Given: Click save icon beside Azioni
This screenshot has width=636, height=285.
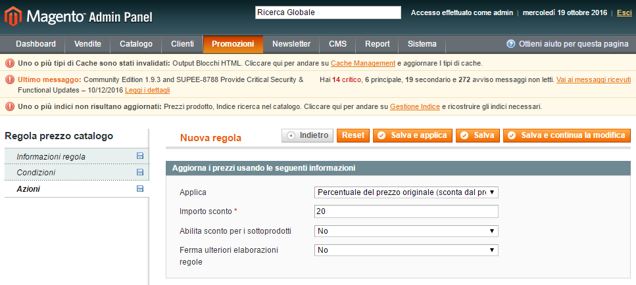Looking at the screenshot, I should tap(140, 188).
